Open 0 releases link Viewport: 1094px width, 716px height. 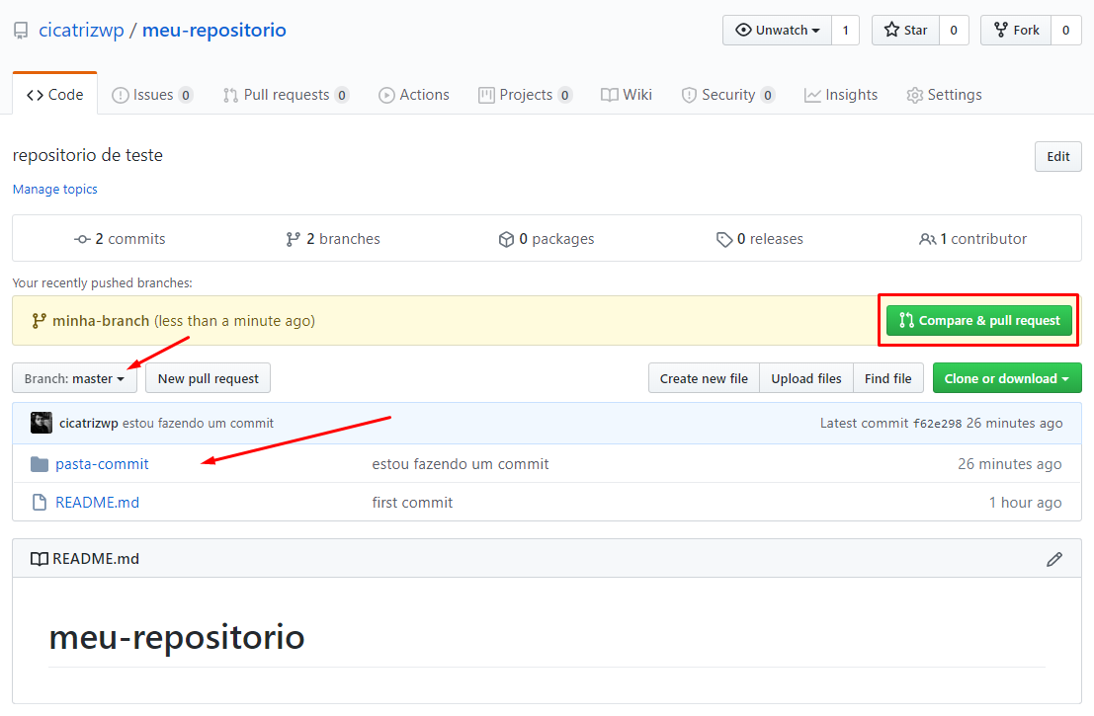click(760, 239)
